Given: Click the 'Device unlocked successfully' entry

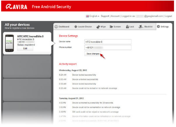Looking at the screenshot, I should 85,80.
